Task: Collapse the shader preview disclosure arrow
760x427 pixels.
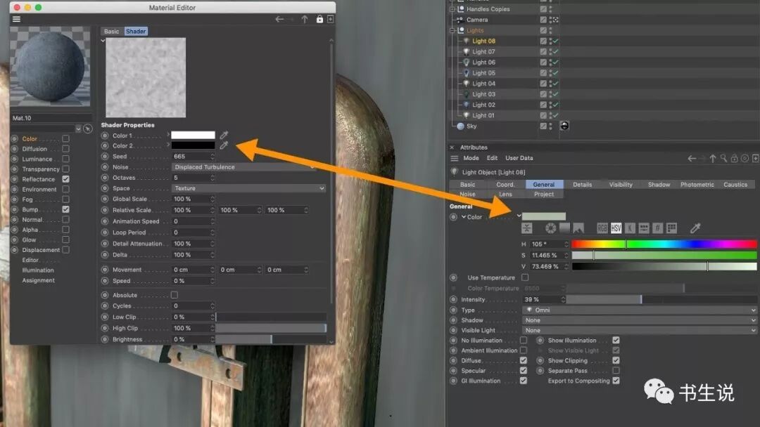Action: point(103,41)
